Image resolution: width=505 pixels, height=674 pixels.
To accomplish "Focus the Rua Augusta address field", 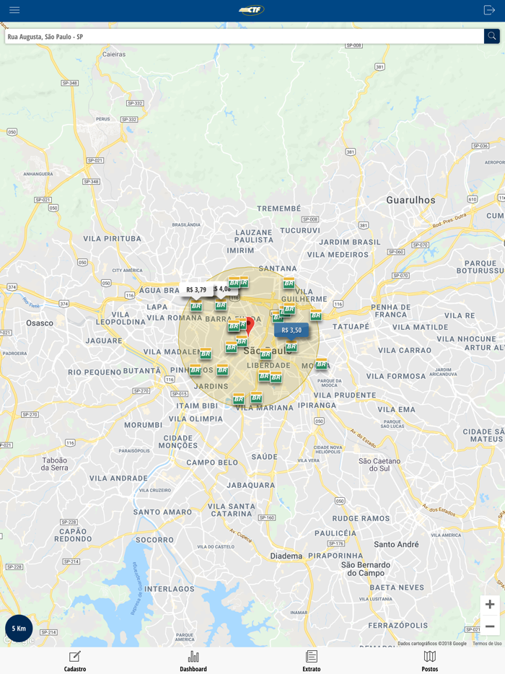I will click(244, 37).
